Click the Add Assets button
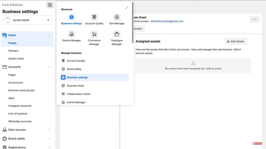 pyautogui.click(x=236, y=41)
